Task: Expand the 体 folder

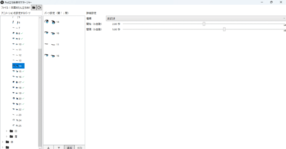Action: (3, 142)
